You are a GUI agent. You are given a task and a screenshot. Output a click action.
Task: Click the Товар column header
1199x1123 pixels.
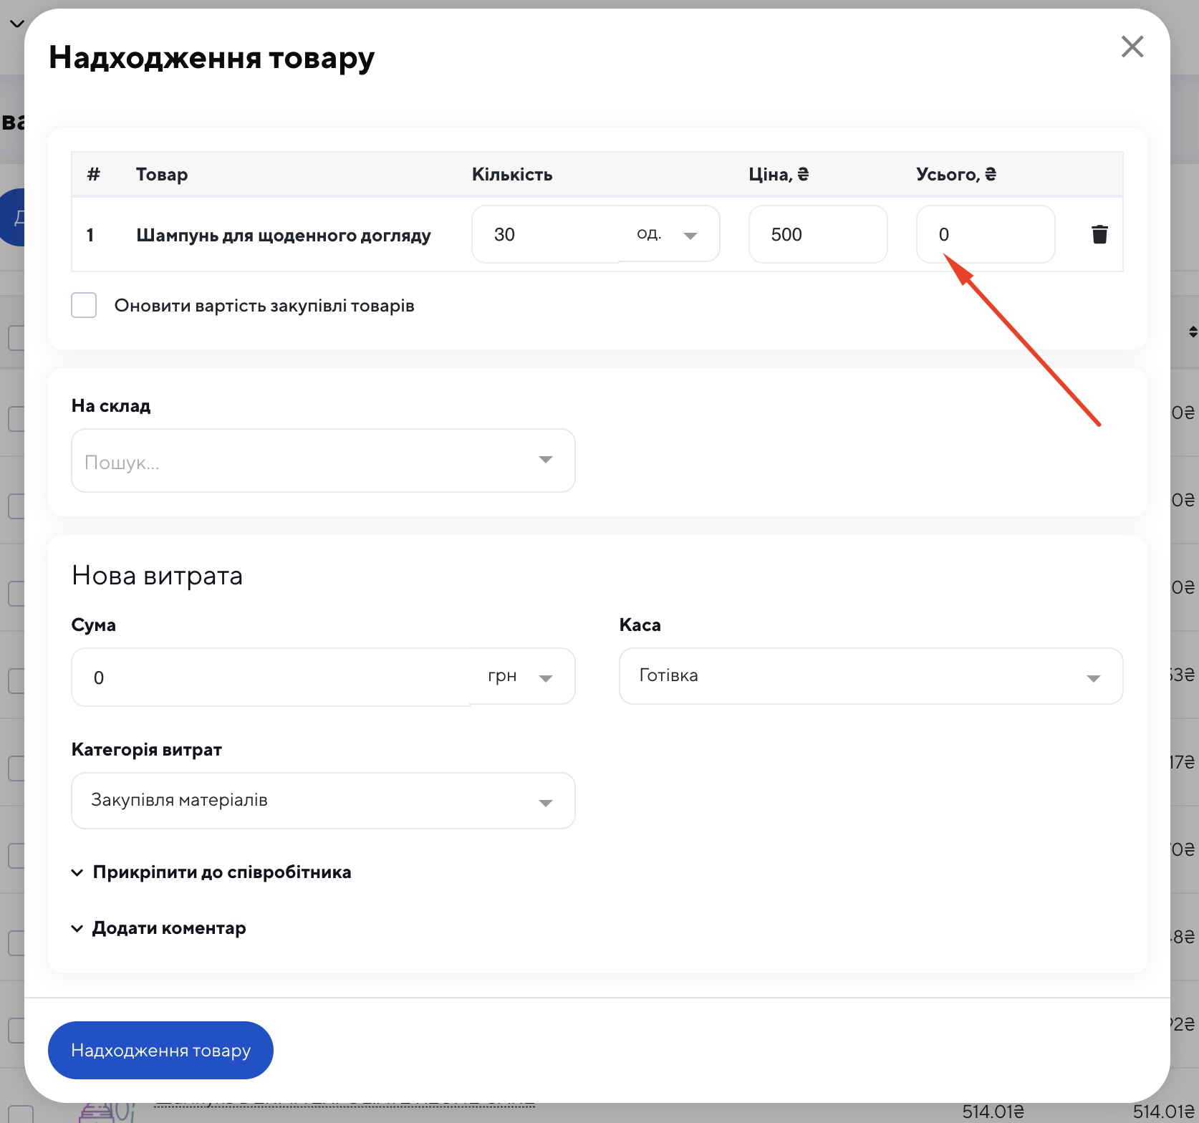[x=162, y=175]
